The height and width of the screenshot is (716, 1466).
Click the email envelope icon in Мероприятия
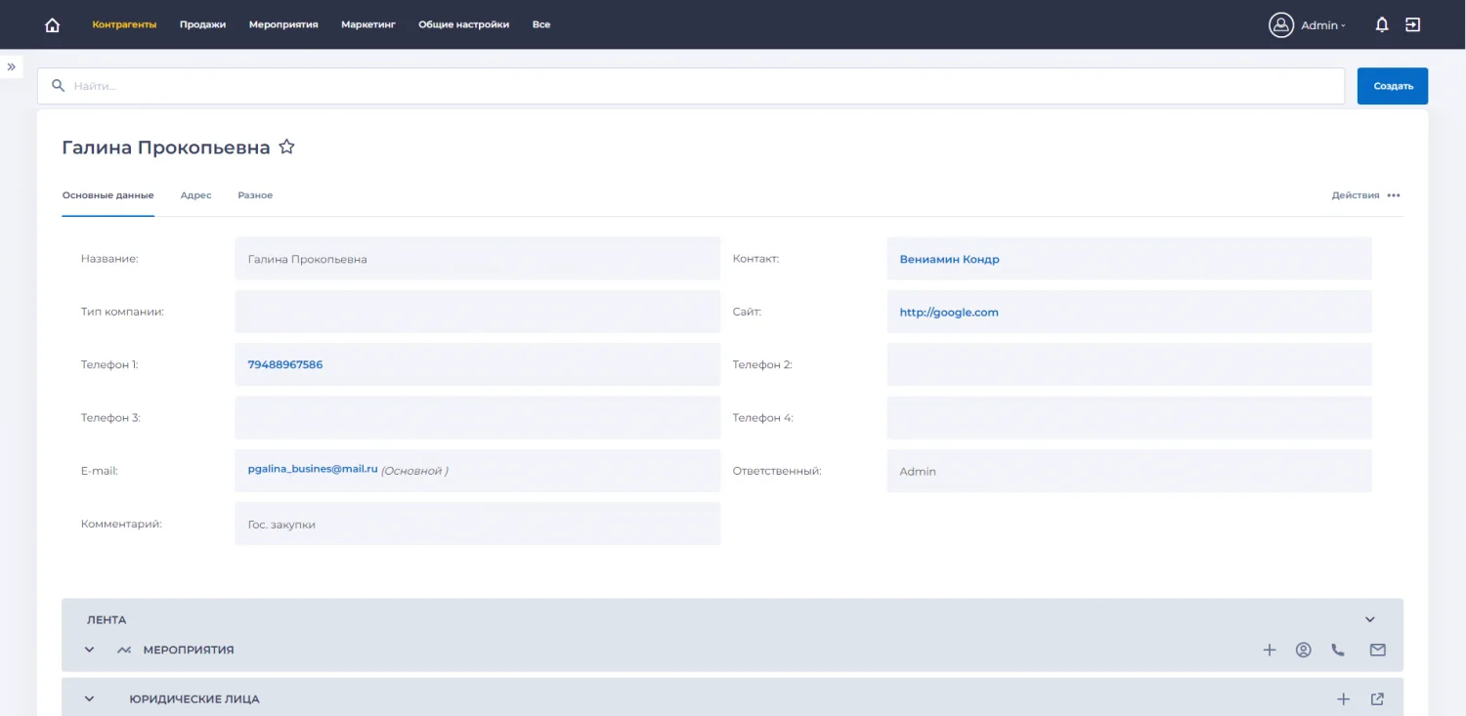[1377, 650]
